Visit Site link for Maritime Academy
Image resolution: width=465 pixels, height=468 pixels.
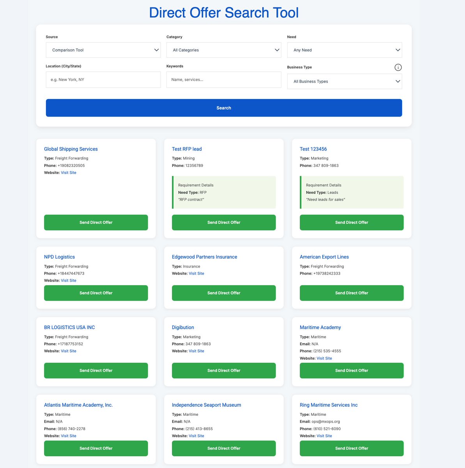[x=324, y=358]
